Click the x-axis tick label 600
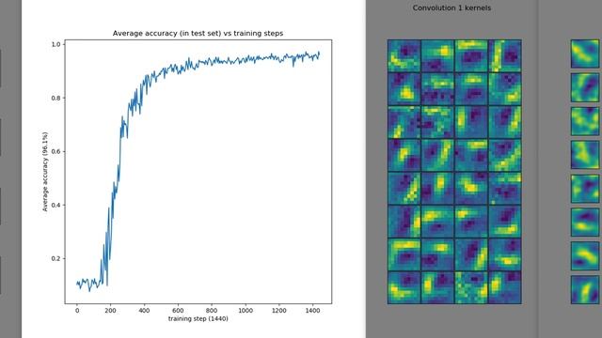This screenshot has height=338, width=602. coord(178,311)
